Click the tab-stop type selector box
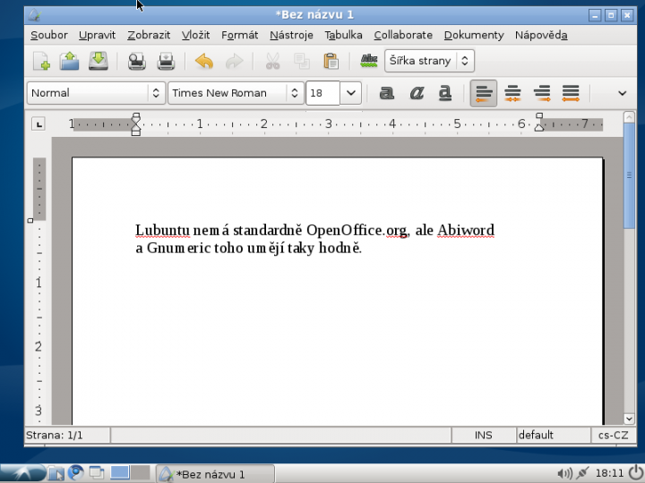This screenshot has width=645, height=483. click(39, 123)
